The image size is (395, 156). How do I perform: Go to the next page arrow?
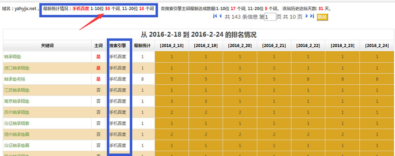point(307,16)
